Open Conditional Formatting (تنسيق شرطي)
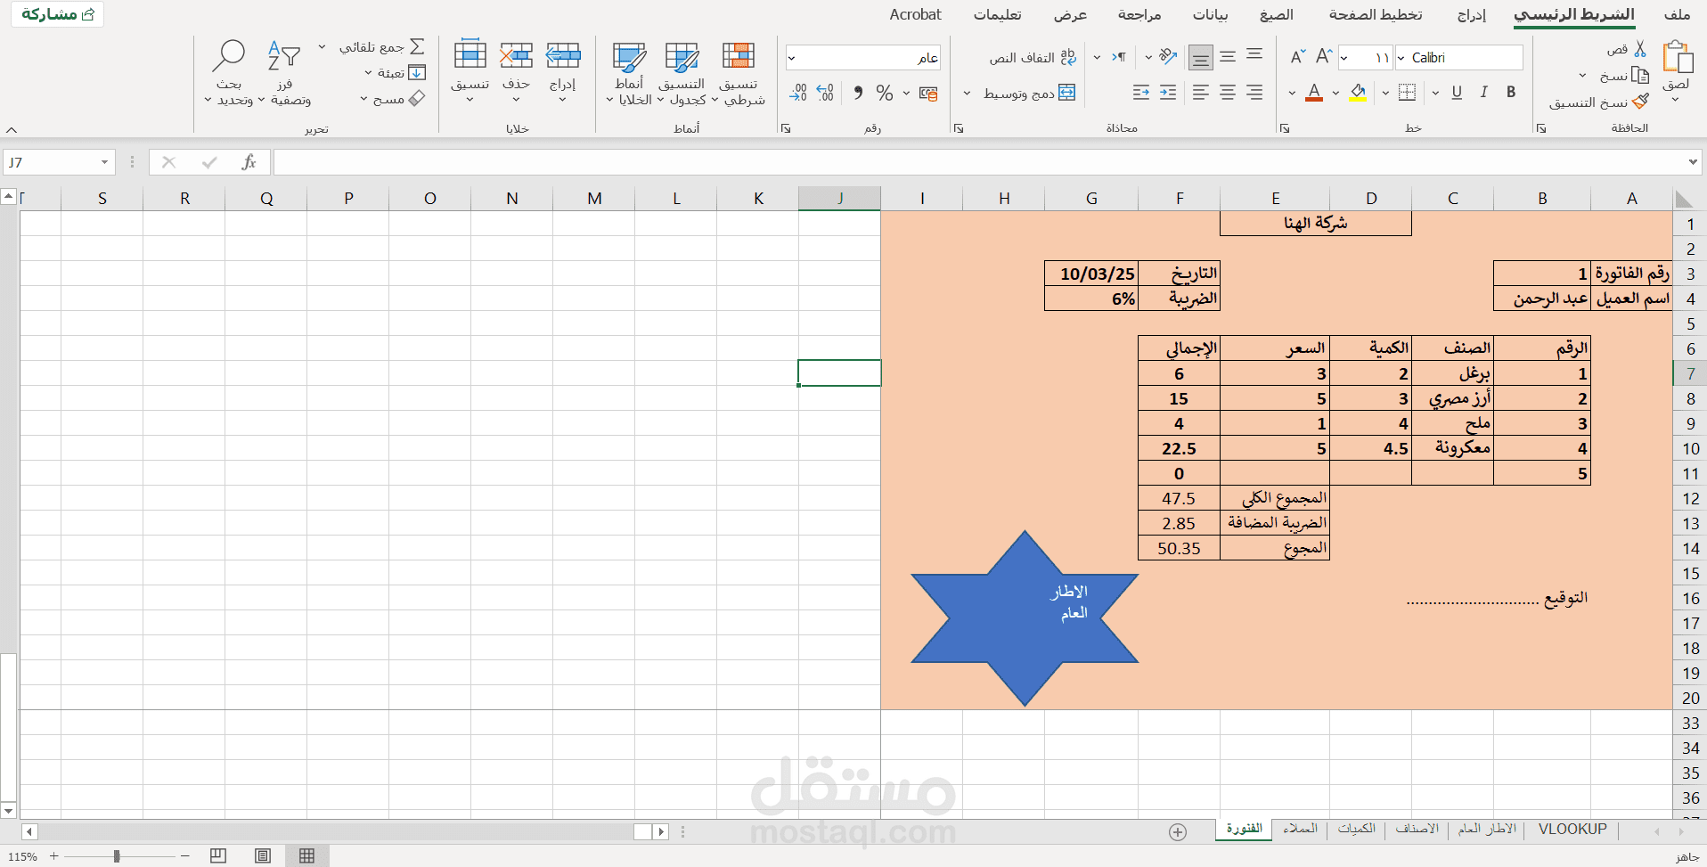Viewport: 1707px width, 867px height. [739, 73]
